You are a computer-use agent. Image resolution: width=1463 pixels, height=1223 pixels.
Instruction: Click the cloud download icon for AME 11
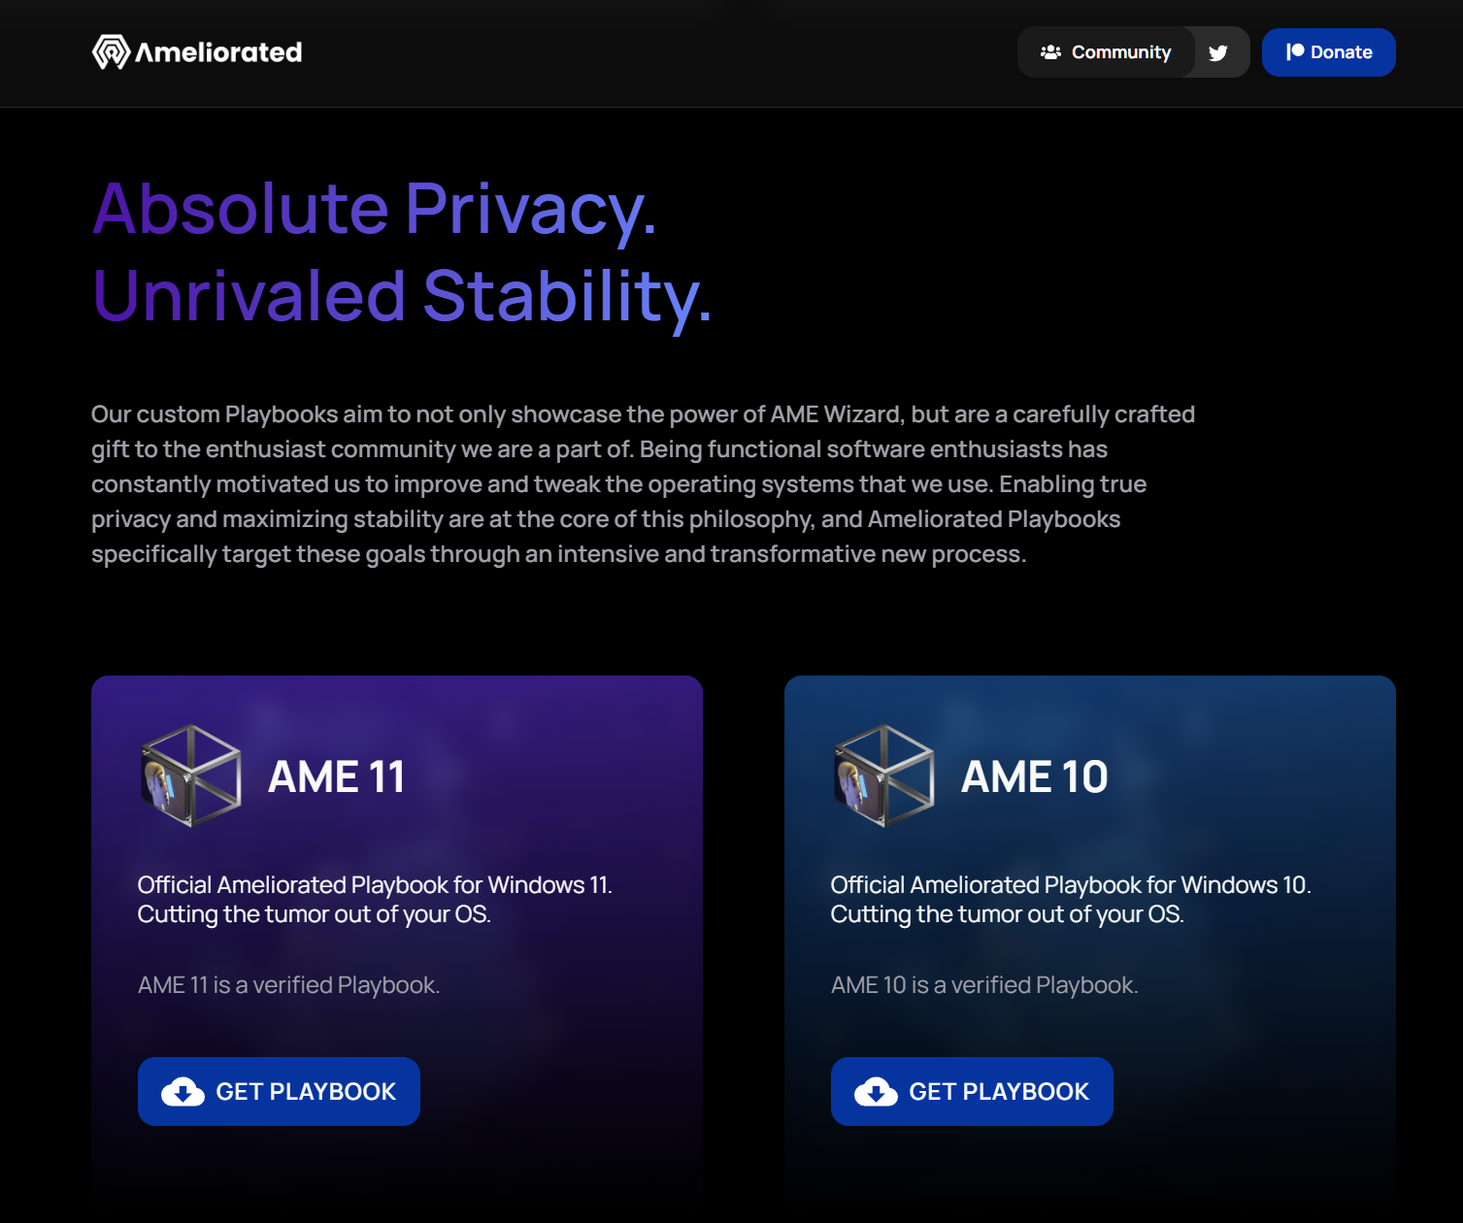pyautogui.click(x=183, y=1092)
